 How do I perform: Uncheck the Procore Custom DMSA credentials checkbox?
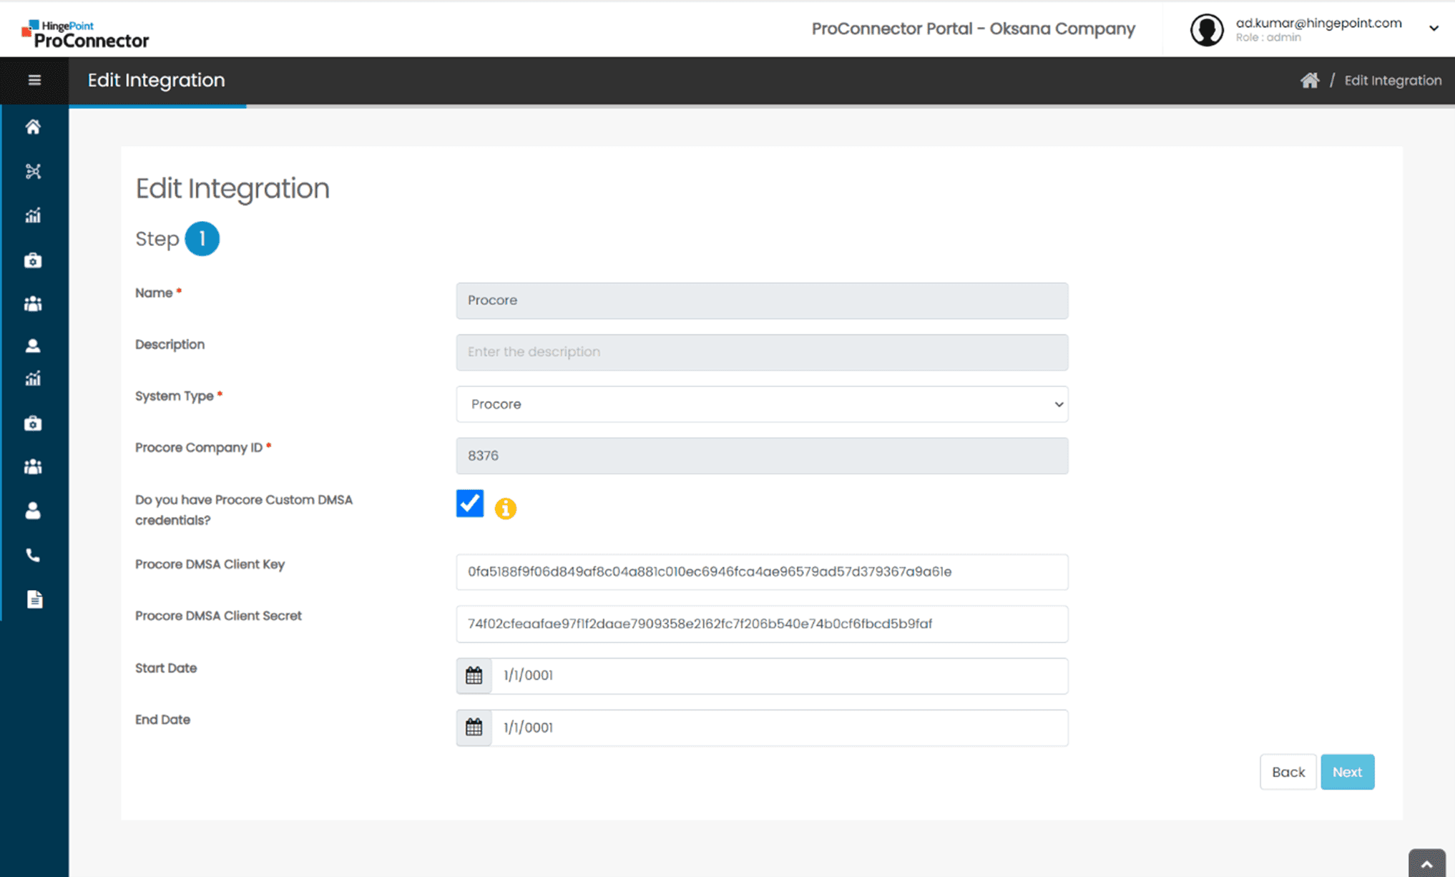470,504
